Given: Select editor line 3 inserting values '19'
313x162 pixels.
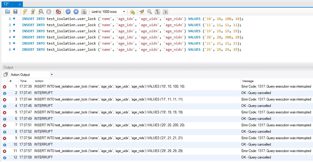Looking at the screenshot, I should pyautogui.click(x=132, y=31).
